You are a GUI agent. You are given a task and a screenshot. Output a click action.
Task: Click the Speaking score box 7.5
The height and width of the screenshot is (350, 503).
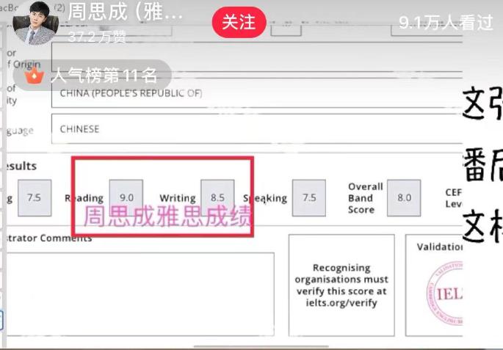pyautogui.click(x=309, y=197)
